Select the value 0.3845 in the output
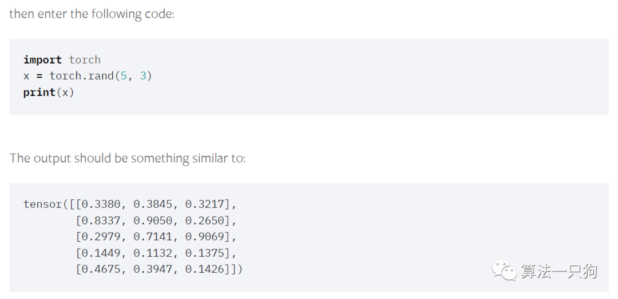Screen dimensions: 618x299 pos(153,204)
